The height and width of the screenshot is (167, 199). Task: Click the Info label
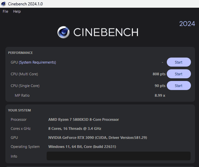pos(14,156)
